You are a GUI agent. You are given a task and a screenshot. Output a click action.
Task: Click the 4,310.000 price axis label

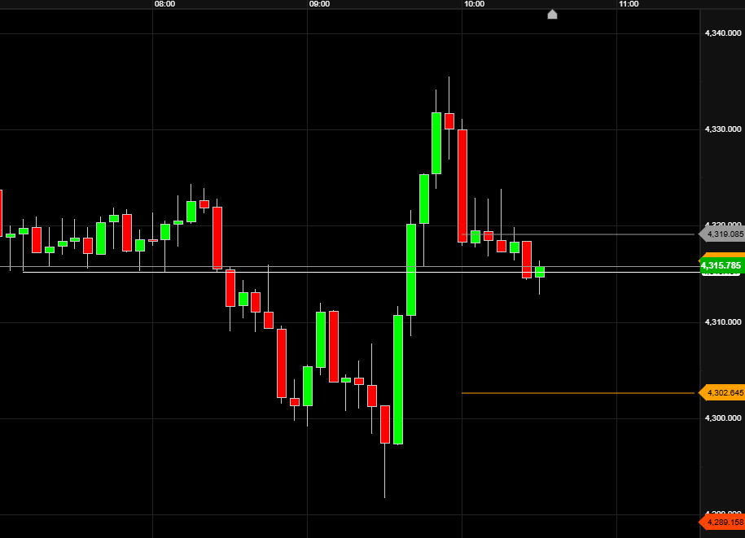coord(723,322)
